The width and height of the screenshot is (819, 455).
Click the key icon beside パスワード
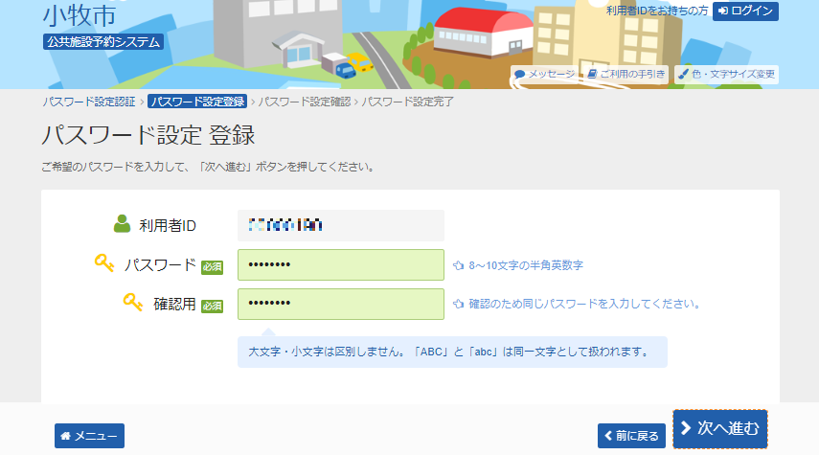click(x=104, y=263)
